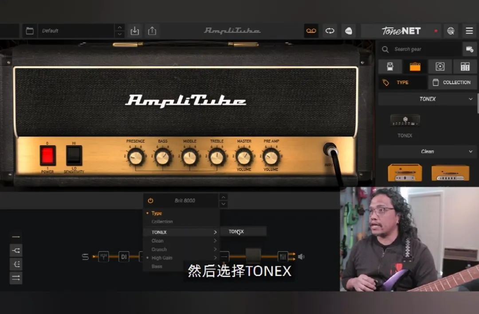Screen dimensions: 479x314
Task: Select the bottom parallel-lines routing icon
Action: pyautogui.click(x=16, y=278)
